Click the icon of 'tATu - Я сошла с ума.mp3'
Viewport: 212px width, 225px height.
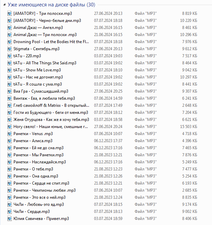pyautogui.click(x=9, y=84)
